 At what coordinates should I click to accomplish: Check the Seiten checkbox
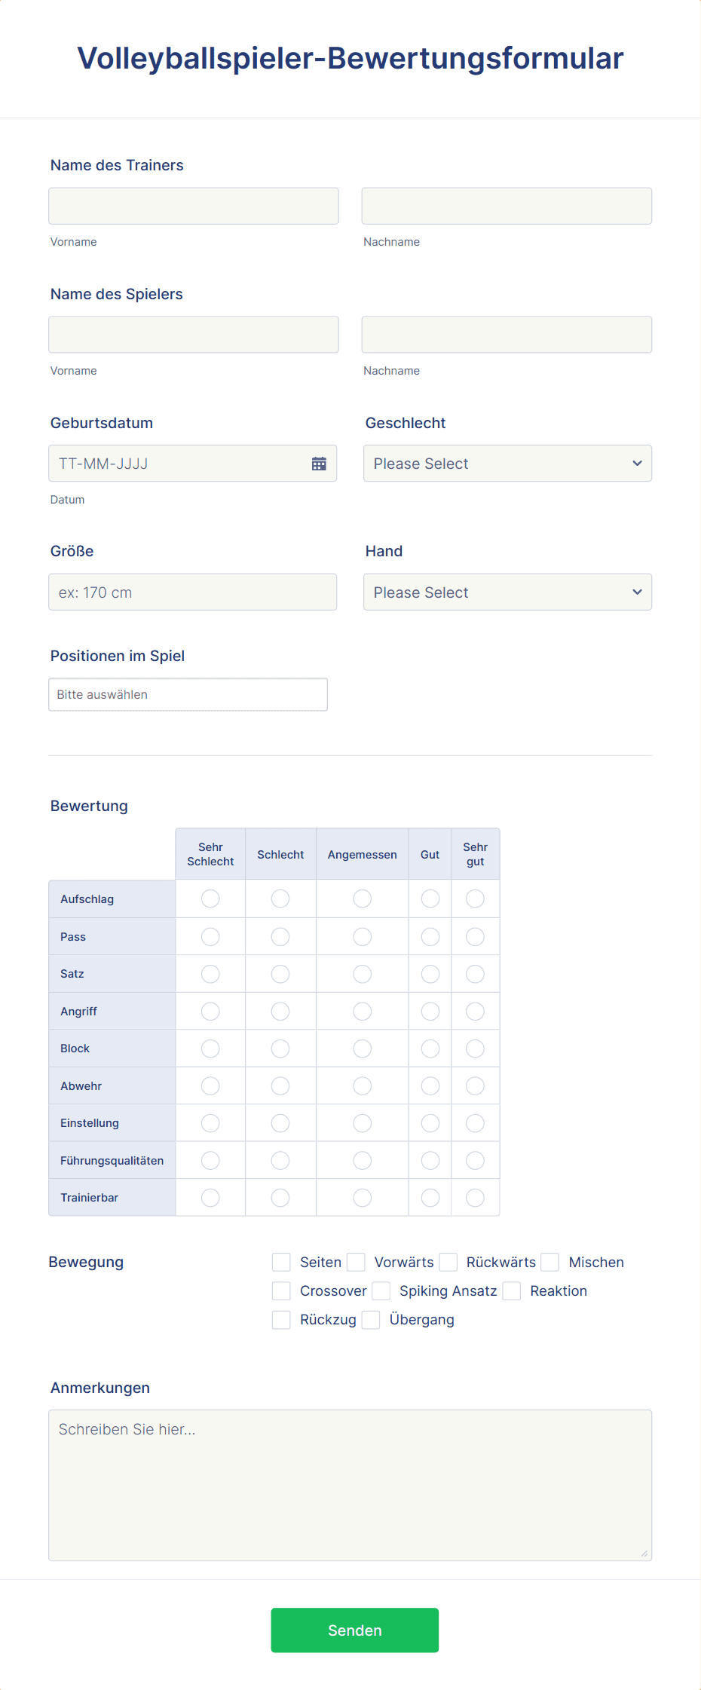click(280, 1262)
